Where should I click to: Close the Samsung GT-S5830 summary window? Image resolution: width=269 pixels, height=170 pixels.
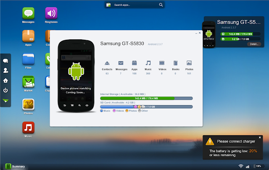tap(200, 33)
